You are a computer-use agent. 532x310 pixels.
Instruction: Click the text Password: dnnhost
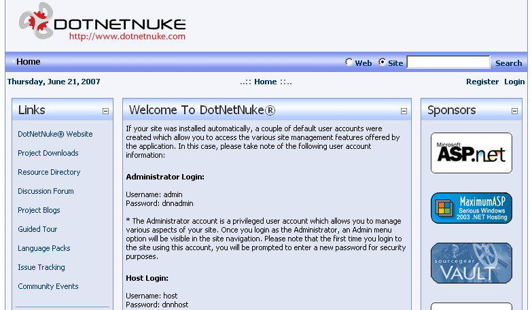click(157, 305)
